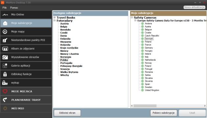This screenshot has width=207, height=118.
Task: Select Norwegia in the Fotoradary list
Action: [66, 57]
